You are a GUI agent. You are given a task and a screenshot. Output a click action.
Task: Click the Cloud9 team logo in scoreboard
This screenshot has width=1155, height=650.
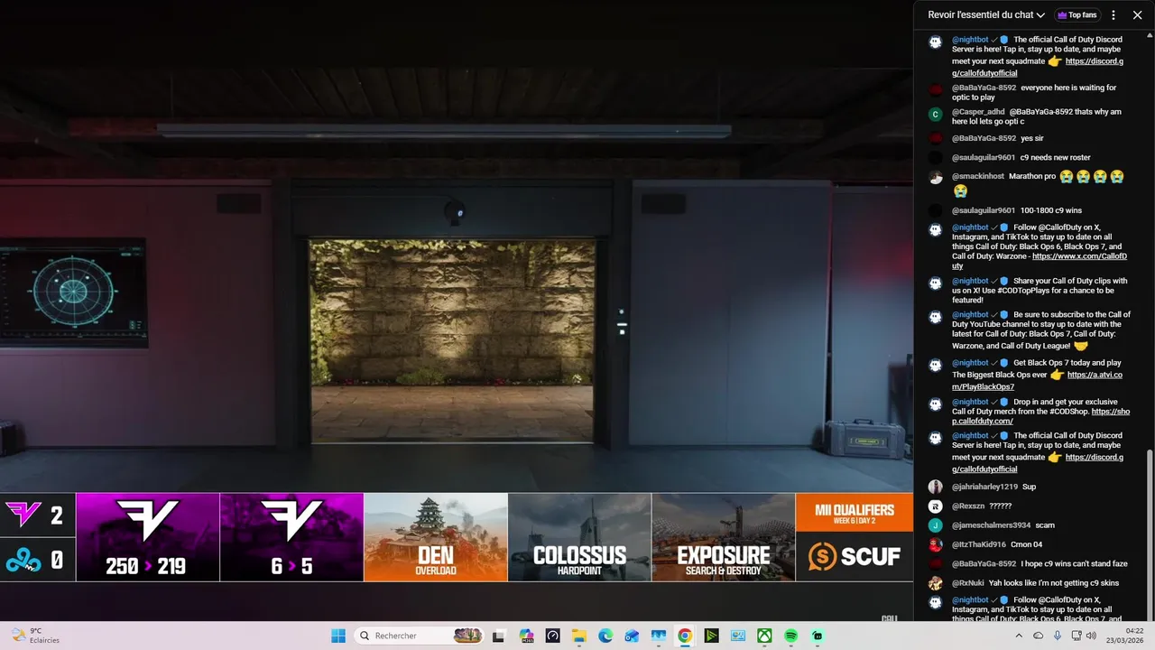click(x=23, y=561)
